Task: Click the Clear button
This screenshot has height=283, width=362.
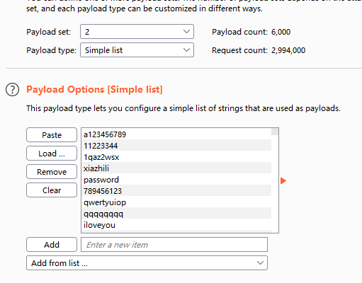Action: click(52, 190)
